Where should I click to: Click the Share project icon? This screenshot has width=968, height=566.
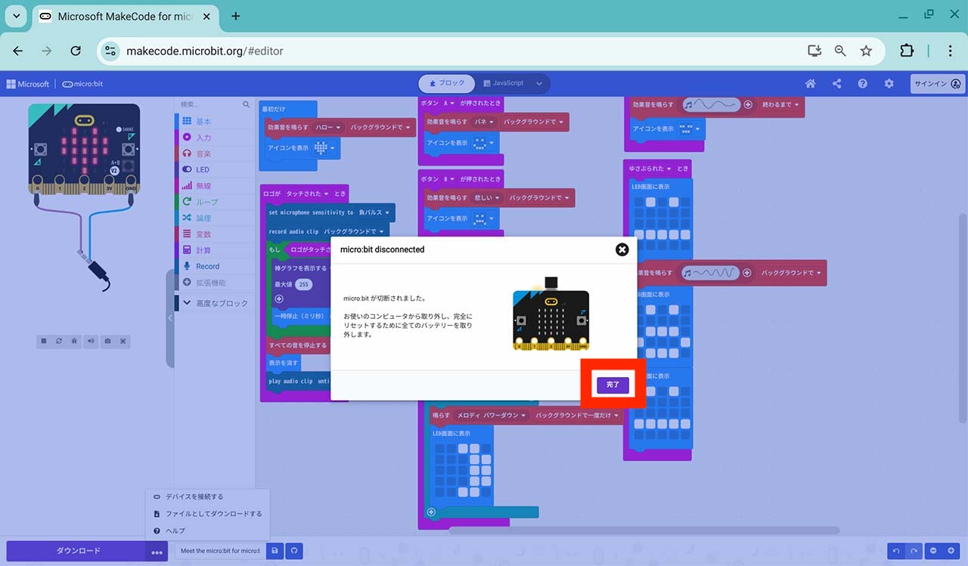coord(836,84)
